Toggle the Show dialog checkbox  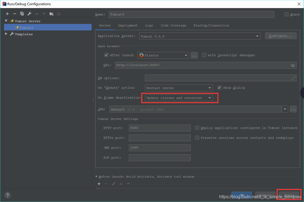[x=219, y=88]
